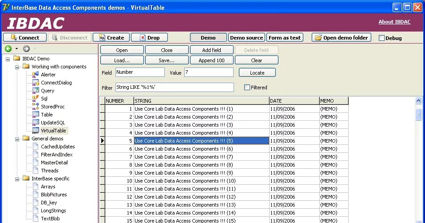
Task: Select the string cell ending in (10)
Action: coord(201,181)
